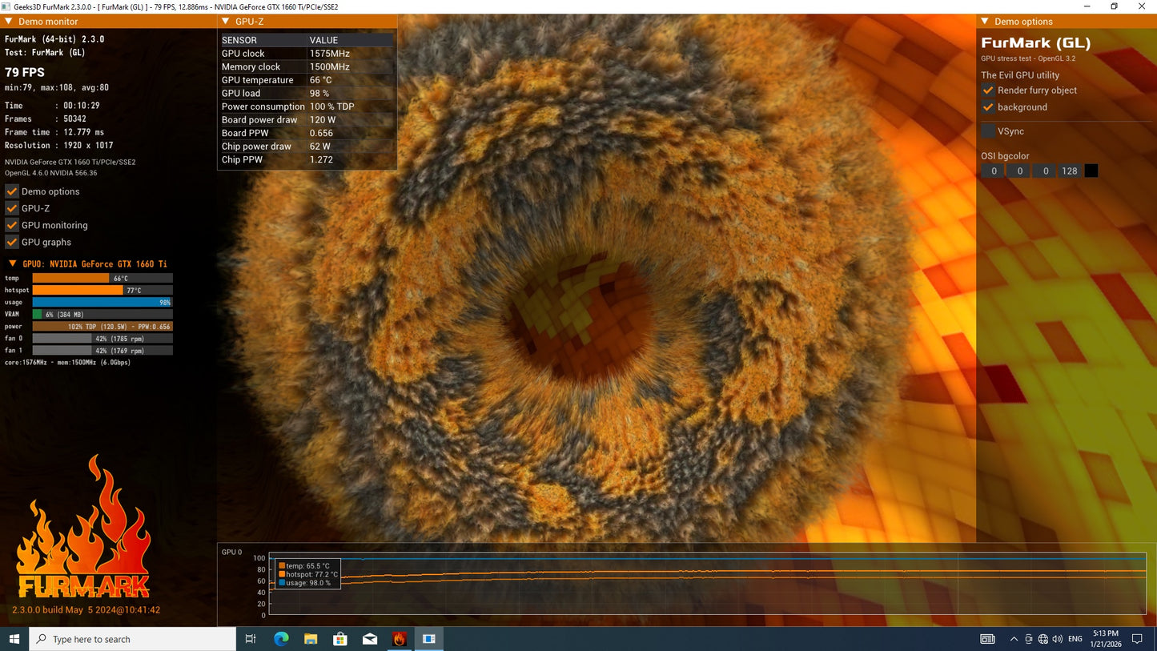The image size is (1157, 651).
Task: Close the FurMark window
Action: [1143, 6]
